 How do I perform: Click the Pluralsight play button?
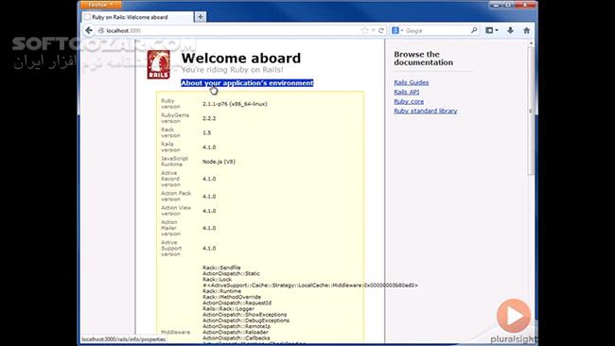tap(514, 316)
